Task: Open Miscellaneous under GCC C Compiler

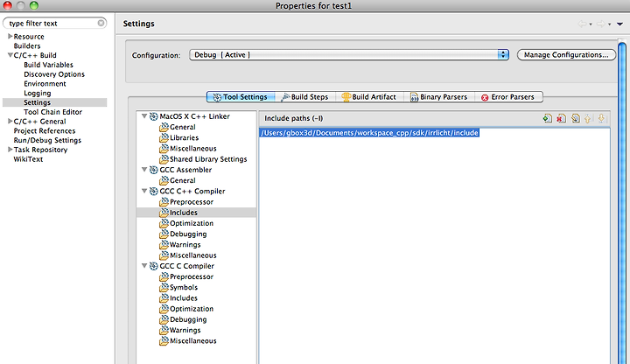Action: [x=192, y=341]
